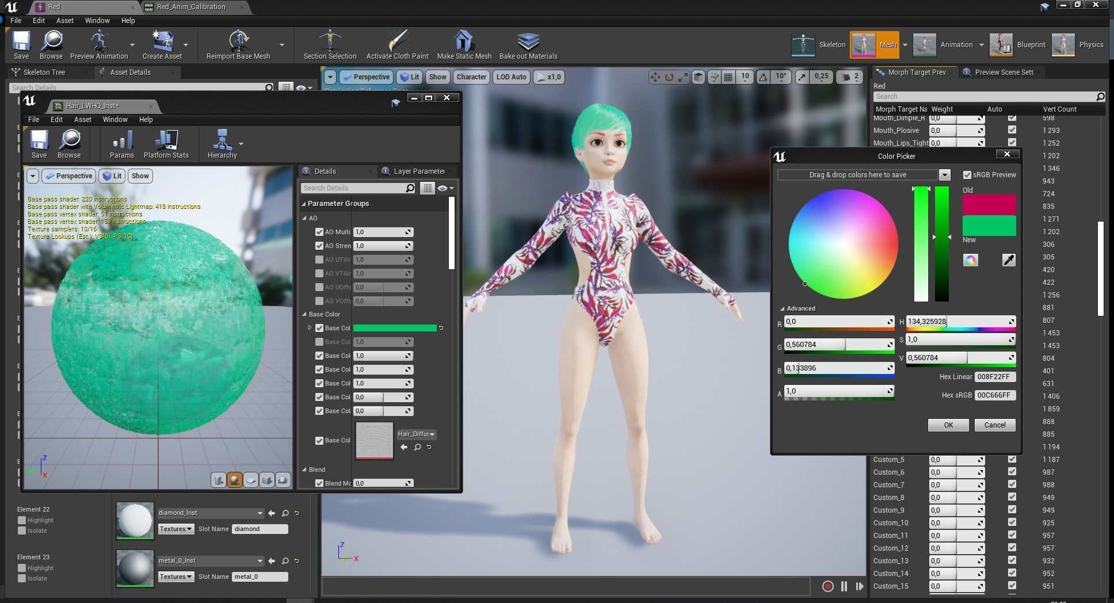Switch to Red_Anim_Calibration tab
The image size is (1114, 603).
coord(191,7)
